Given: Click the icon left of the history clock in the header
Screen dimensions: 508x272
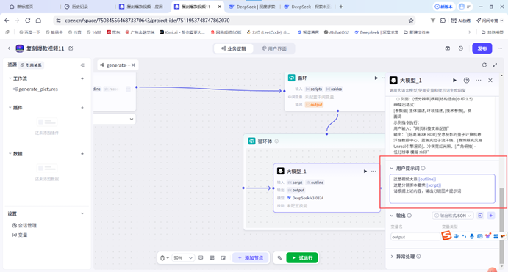Looking at the screenshot, I should 448,48.
